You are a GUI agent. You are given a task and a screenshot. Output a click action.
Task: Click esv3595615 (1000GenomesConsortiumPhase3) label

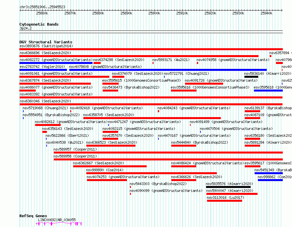pos(141,80)
